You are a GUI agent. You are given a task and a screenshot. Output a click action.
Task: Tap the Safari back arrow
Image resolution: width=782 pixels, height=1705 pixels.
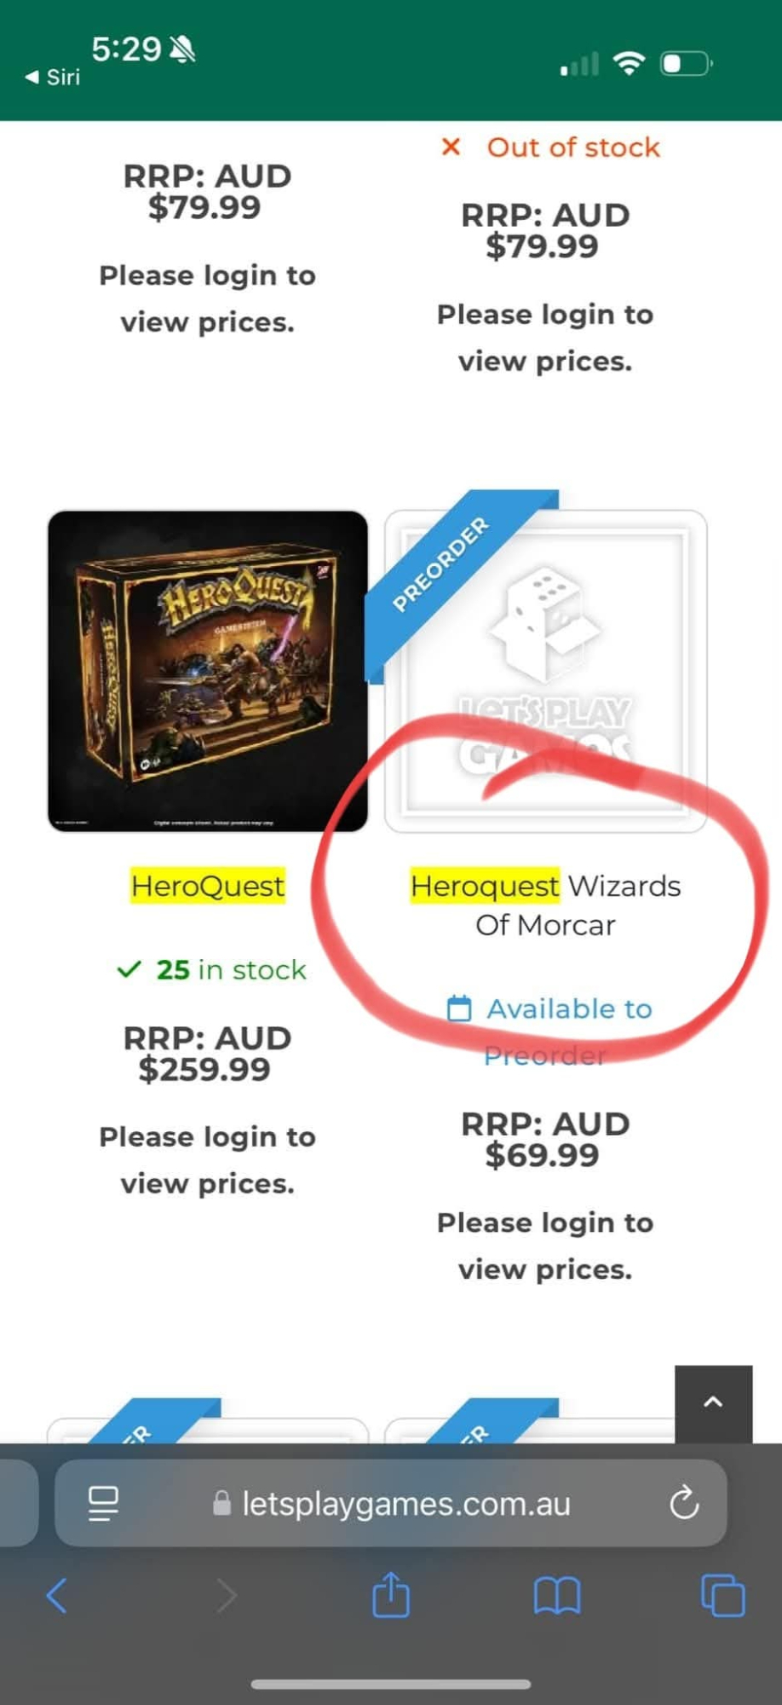coord(57,1595)
